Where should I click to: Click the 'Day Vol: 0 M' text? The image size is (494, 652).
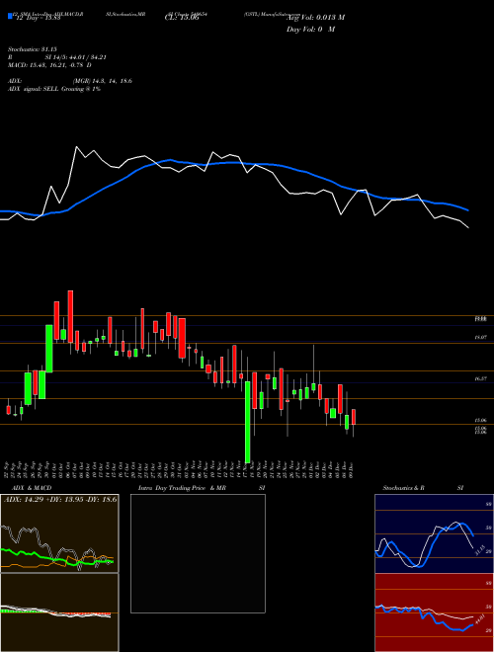pos(310,30)
